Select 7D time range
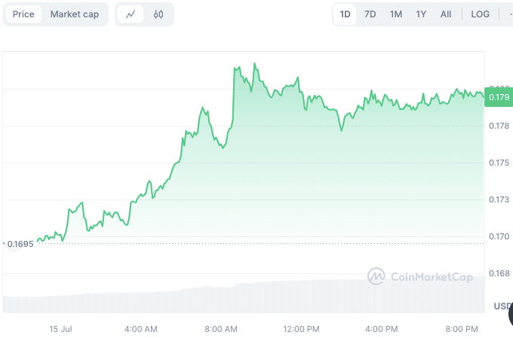Viewport: 513px width, 338px height. click(x=370, y=14)
